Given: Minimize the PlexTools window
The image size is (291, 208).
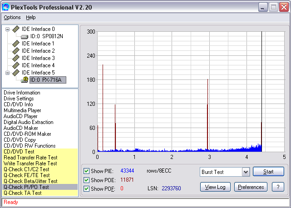Looking at the screenshot, I should coord(263,7).
